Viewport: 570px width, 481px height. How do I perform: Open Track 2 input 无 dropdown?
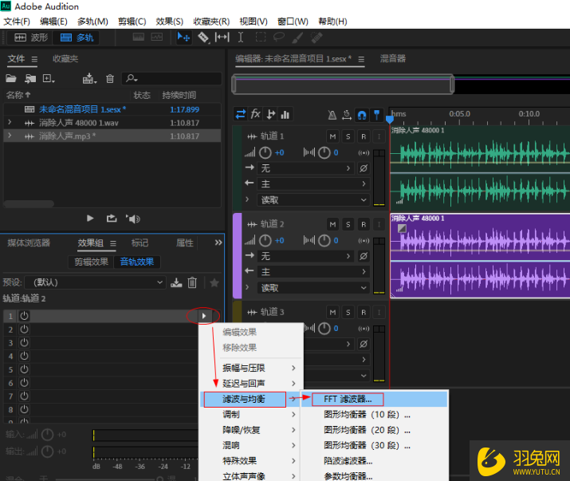coord(305,256)
